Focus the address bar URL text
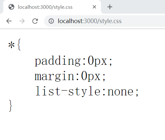The height and width of the screenshot is (140, 165). point(89,21)
